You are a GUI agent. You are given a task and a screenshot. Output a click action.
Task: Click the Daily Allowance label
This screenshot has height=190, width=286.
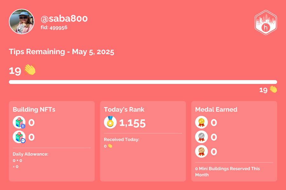click(31, 154)
